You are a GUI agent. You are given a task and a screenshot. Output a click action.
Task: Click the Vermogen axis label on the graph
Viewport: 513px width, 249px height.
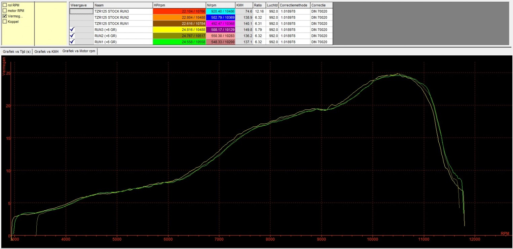click(x=4, y=66)
